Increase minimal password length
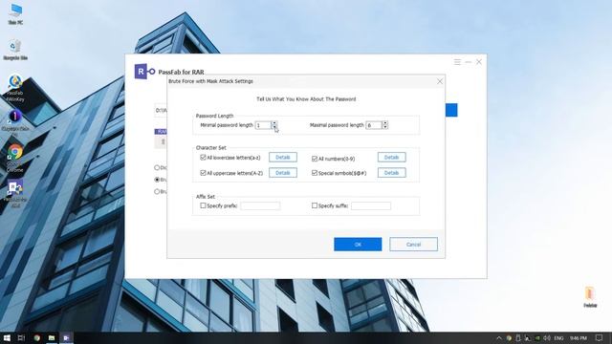 (274, 123)
